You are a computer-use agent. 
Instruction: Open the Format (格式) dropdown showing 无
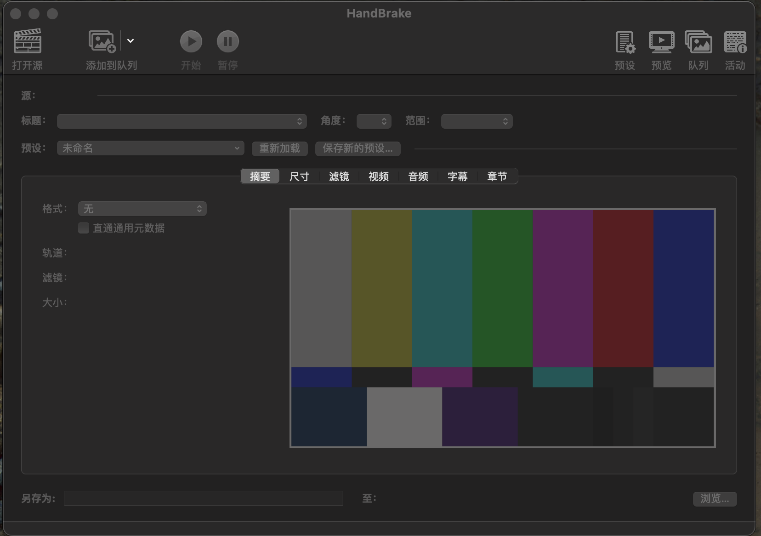click(x=142, y=209)
